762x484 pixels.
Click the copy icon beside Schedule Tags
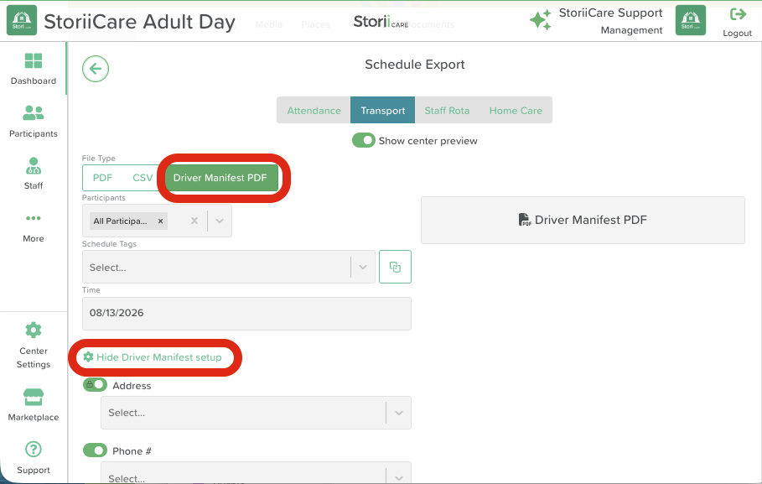pos(395,267)
